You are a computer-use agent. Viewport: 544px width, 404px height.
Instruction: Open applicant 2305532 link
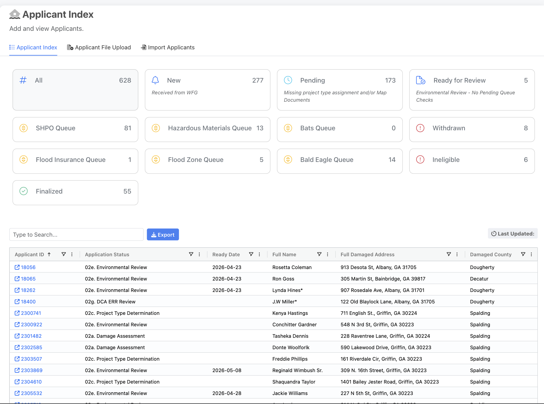(28, 393)
